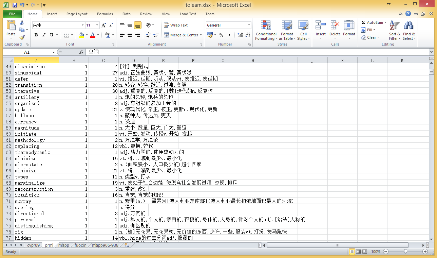The height and width of the screenshot is (258, 437).
Task: Open the Load Test ribbon tab
Action: click(x=188, y=14)
